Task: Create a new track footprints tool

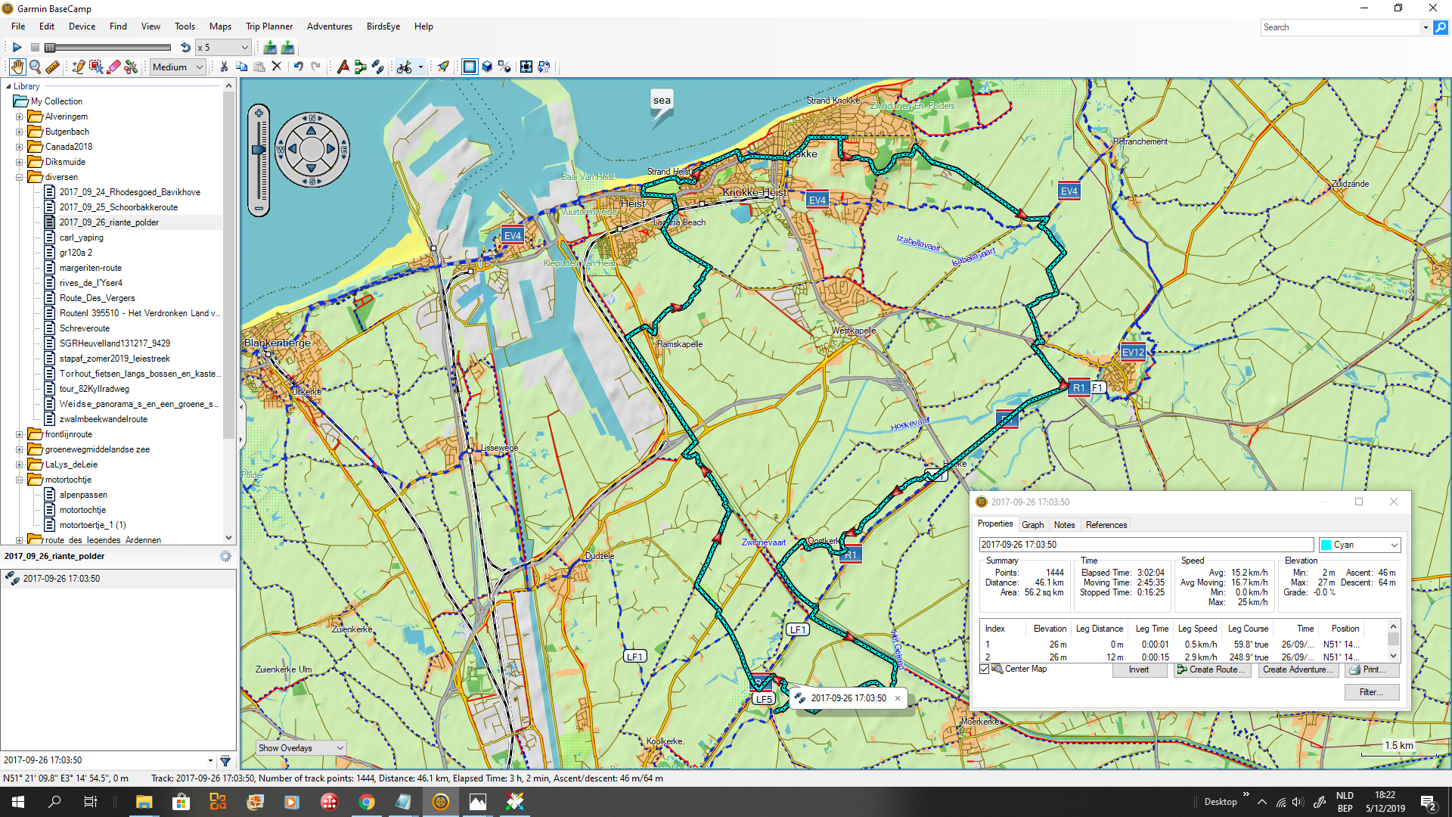Action: (x=377, y=67)
